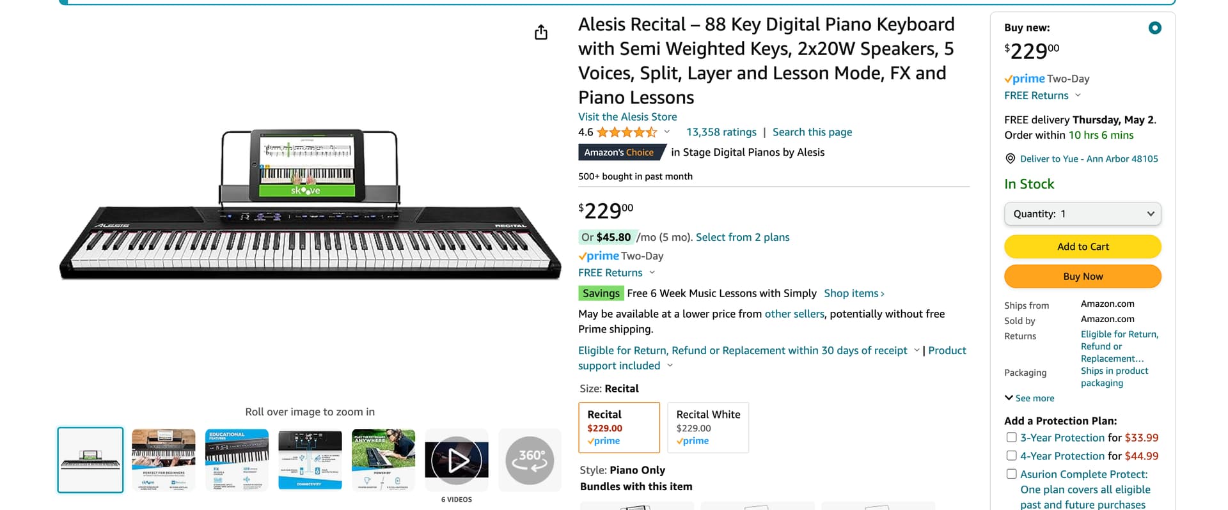This screenshot has width=1228, height=510.
Task: Expand the rating breakdown chevron
Action: pos(667,132)
